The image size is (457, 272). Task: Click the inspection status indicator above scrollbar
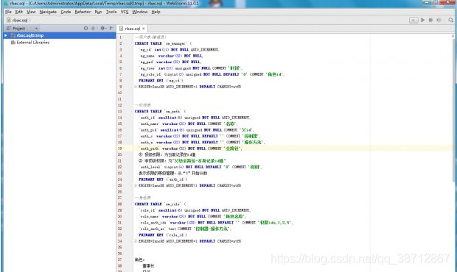(453, 36)
